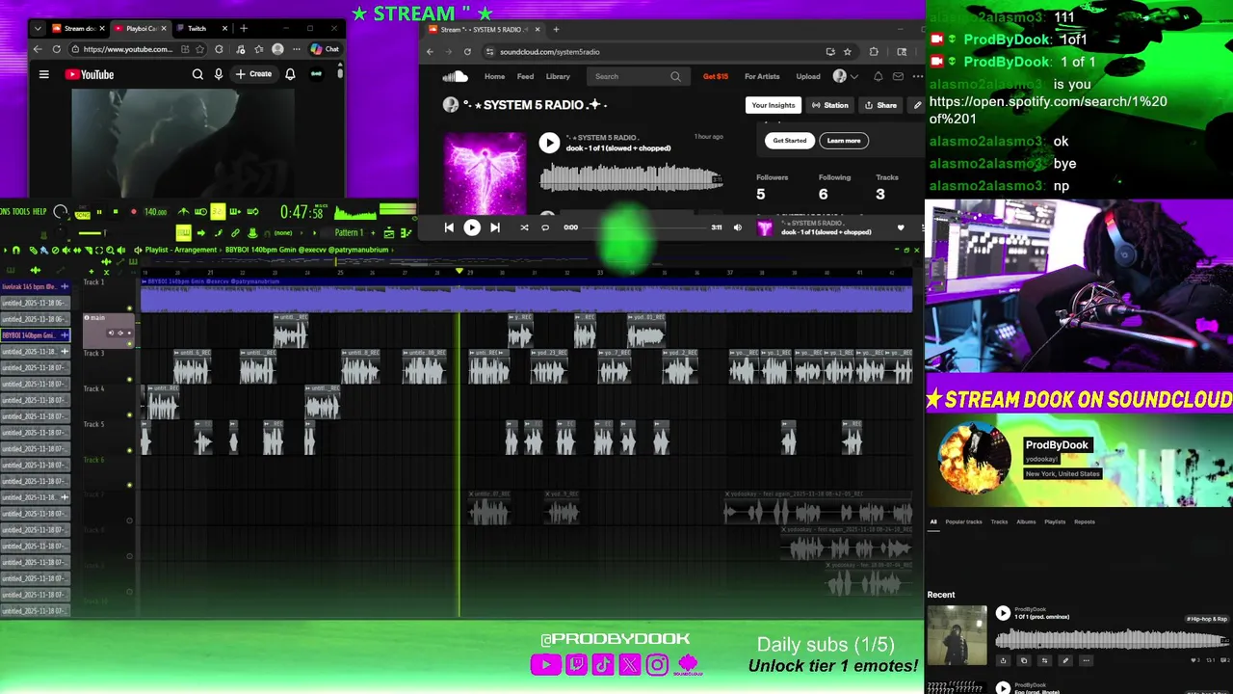Select the slip tool arrows in playlist
The height and width of the screenshot is (694, 1233).
[77, 251]
